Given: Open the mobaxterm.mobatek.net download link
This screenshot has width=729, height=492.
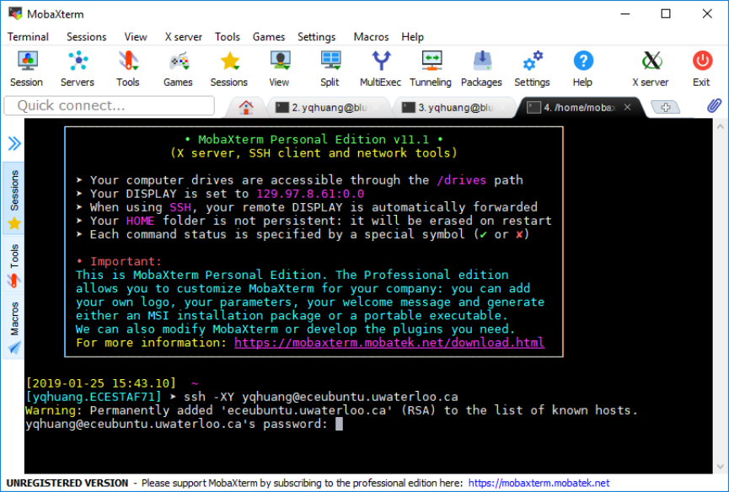Looking at the screenshot, I should [389, 343].
